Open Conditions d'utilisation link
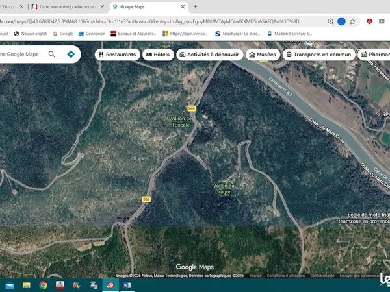 (x=285, y=276)
